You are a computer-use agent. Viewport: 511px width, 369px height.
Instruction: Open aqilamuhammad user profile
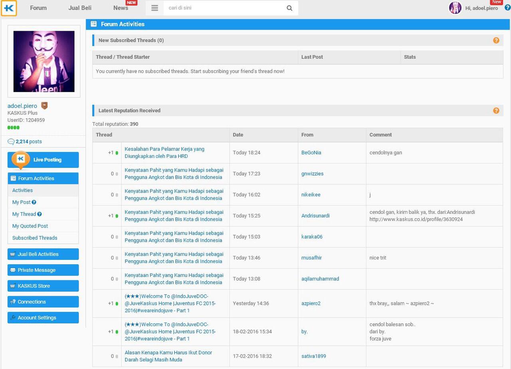coord(320,279)
